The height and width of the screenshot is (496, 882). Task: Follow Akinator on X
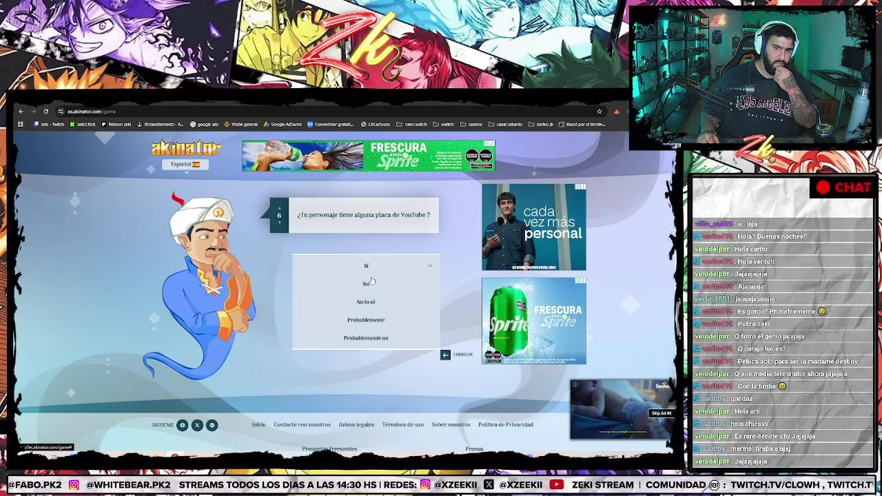[197, 425]
